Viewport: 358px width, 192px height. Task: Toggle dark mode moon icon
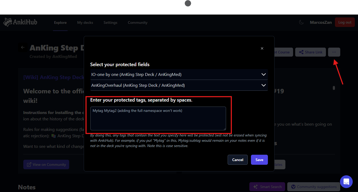point(301,22)
